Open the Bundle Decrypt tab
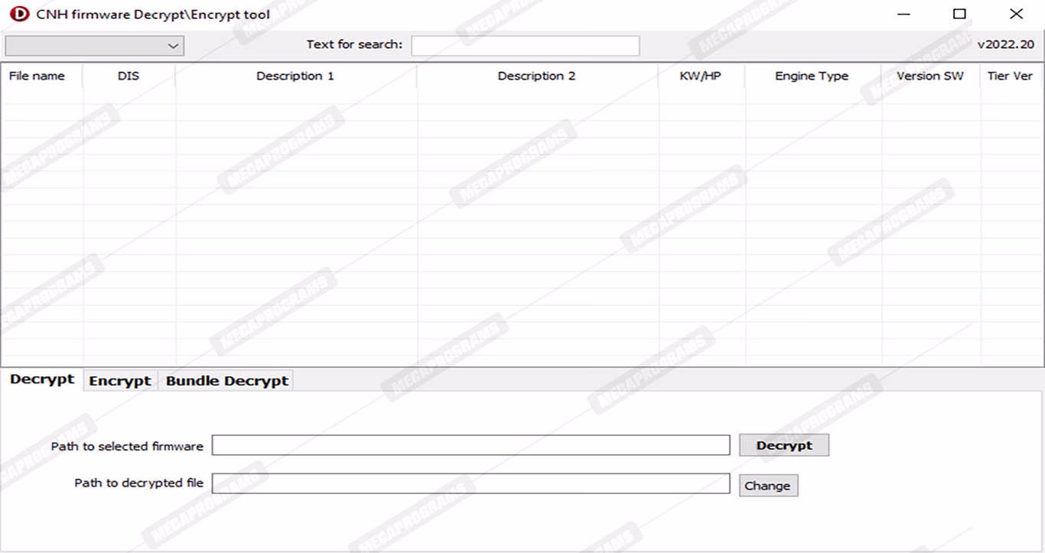 [227, 381]
